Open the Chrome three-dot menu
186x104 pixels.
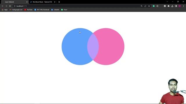click(183, 6)
